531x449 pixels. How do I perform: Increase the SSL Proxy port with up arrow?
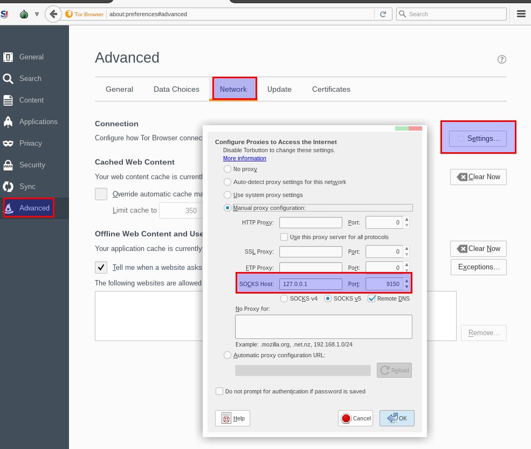[x=406, y=249]
